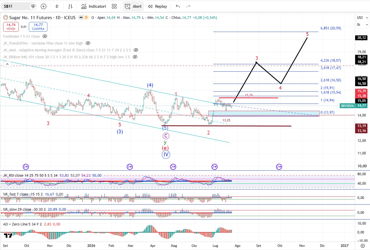Click the add symbol plus icon
The height and width of the screenshot is (250, 370).
coord(43,6)
